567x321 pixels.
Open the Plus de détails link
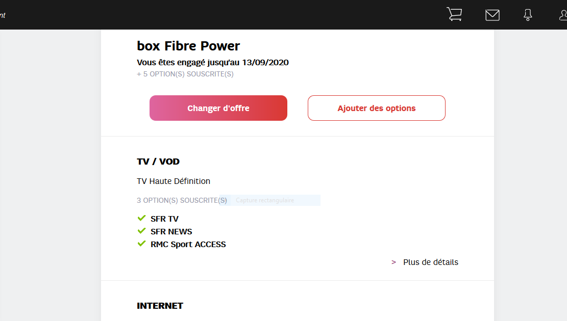click(x=430, y=262)
